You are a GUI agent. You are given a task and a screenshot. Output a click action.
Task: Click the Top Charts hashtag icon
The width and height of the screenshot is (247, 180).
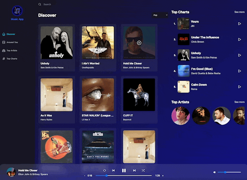coord(4,59)
